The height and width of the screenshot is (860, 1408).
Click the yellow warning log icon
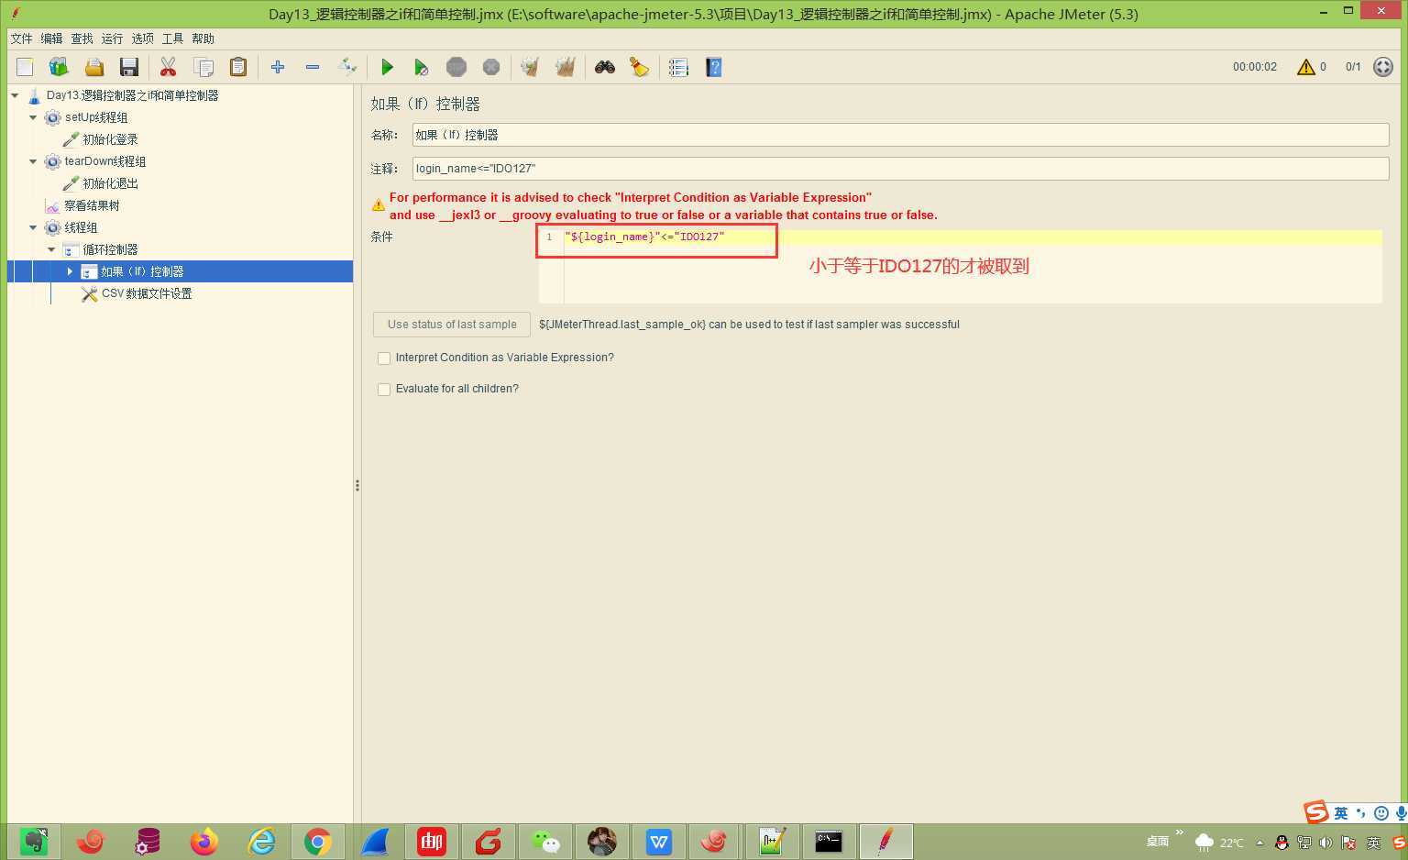[x=1306, y=67]
